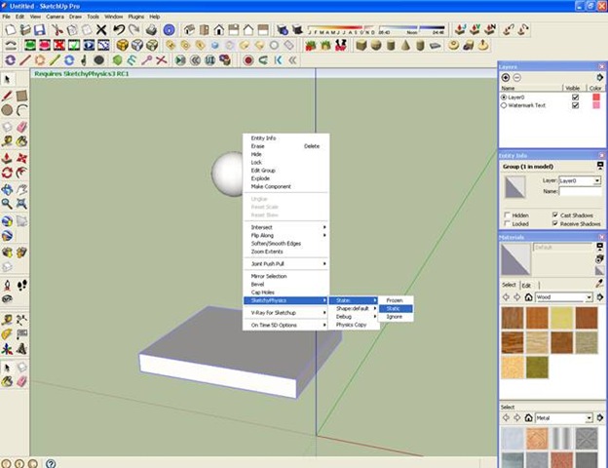The width and height of the screenshot is (608, 468).
Task: Switch to the Edit tab in Materials
Action: pos(526,285)
